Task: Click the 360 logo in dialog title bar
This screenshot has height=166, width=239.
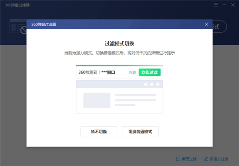Action: pyautogui.click(x=35, y=24)
